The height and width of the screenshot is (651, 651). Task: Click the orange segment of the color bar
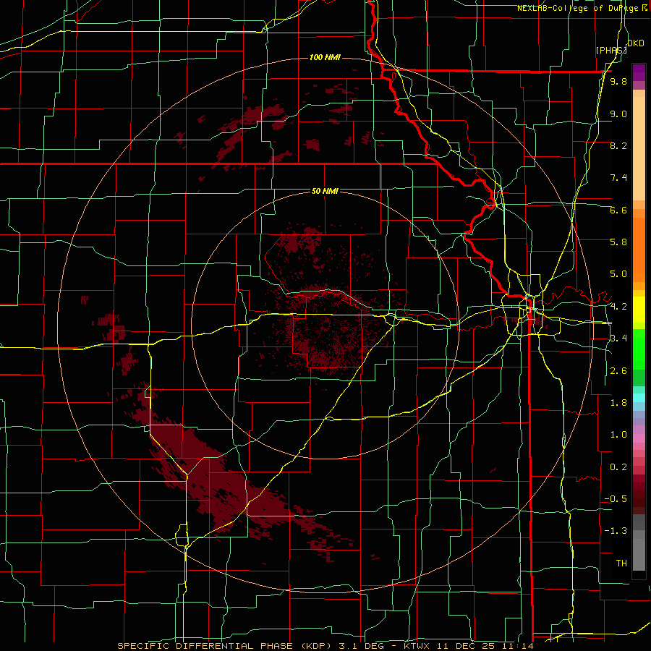639,249
